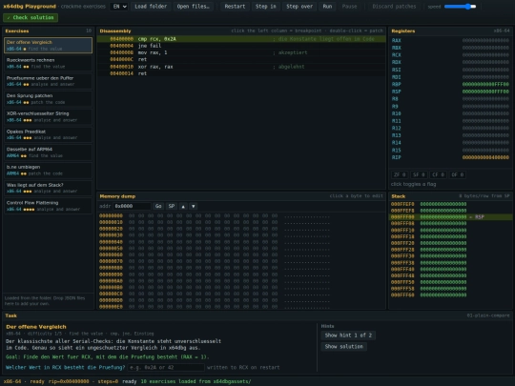The width and height of the screenshot is (515, 386).
Task: Click stack row 000FFF00 marked RSP
Action: 450,217
